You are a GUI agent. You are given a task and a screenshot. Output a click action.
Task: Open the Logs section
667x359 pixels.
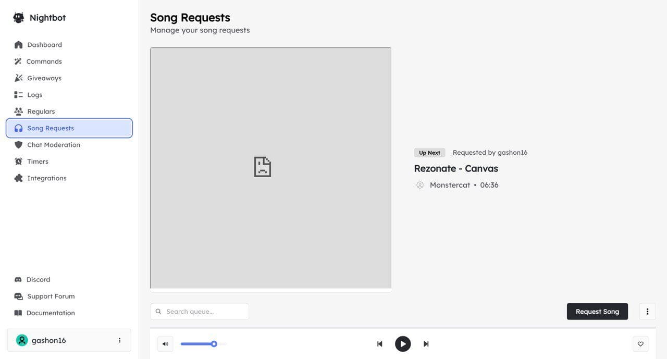tap(34, 95)
